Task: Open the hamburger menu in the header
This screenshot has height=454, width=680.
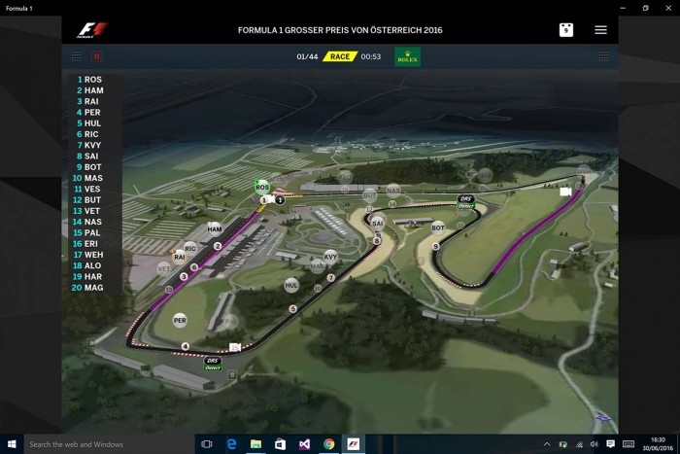Action: click(x=600, y=29)
